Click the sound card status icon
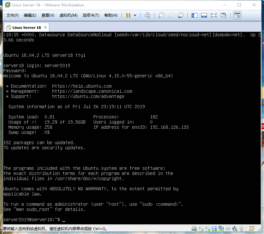Screen dimensions: 264x234 click(234, 229)
